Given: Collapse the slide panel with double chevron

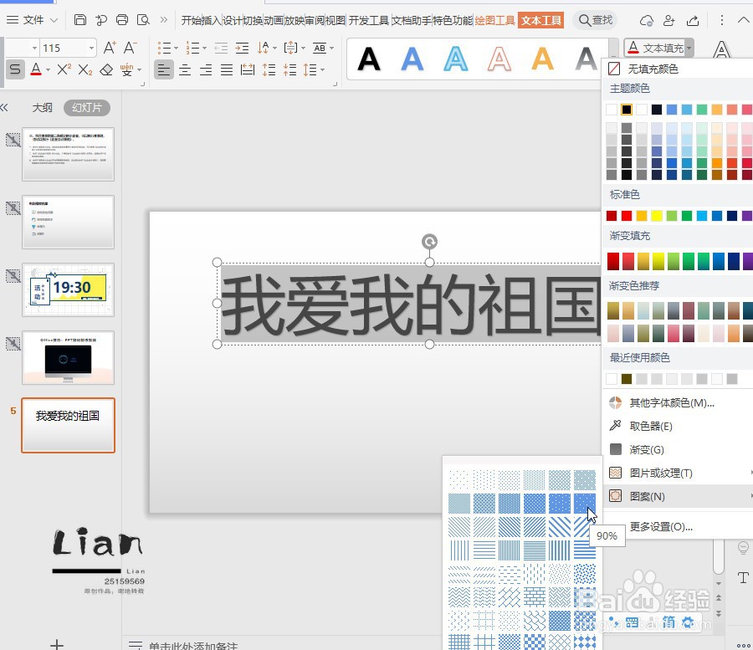Looking at the screenshot, I should pyautogui.click(x=4, y=108).
